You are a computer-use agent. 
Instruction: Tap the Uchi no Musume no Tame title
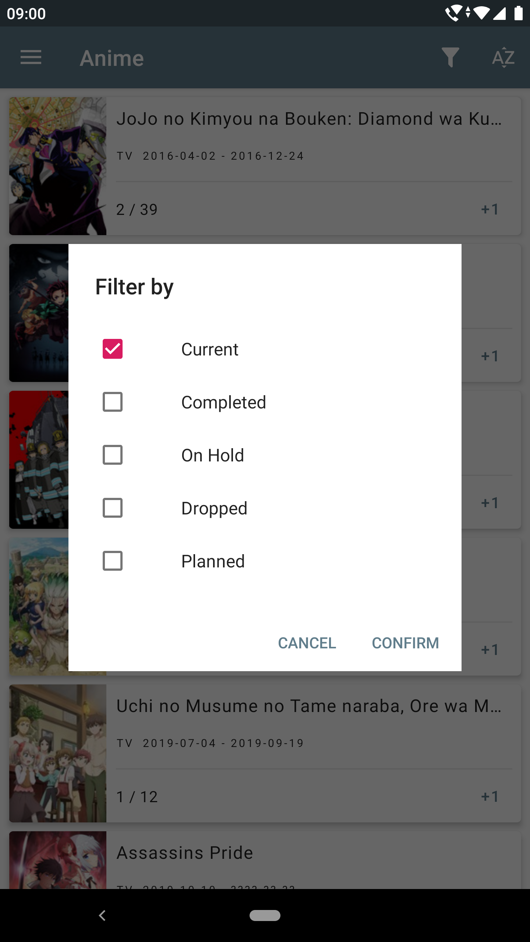[x=309, y=706]
